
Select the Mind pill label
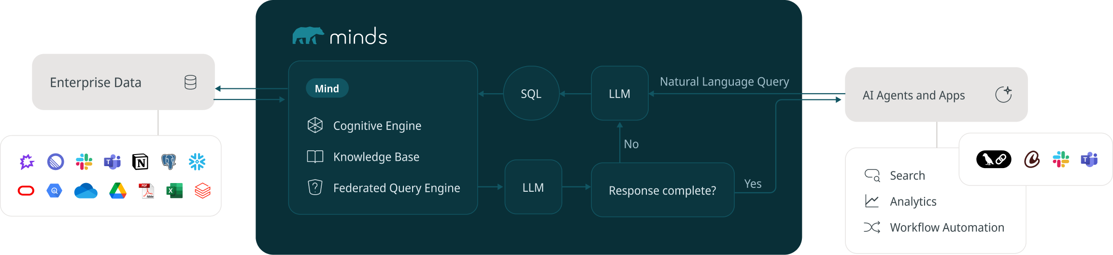pos(327,88)
